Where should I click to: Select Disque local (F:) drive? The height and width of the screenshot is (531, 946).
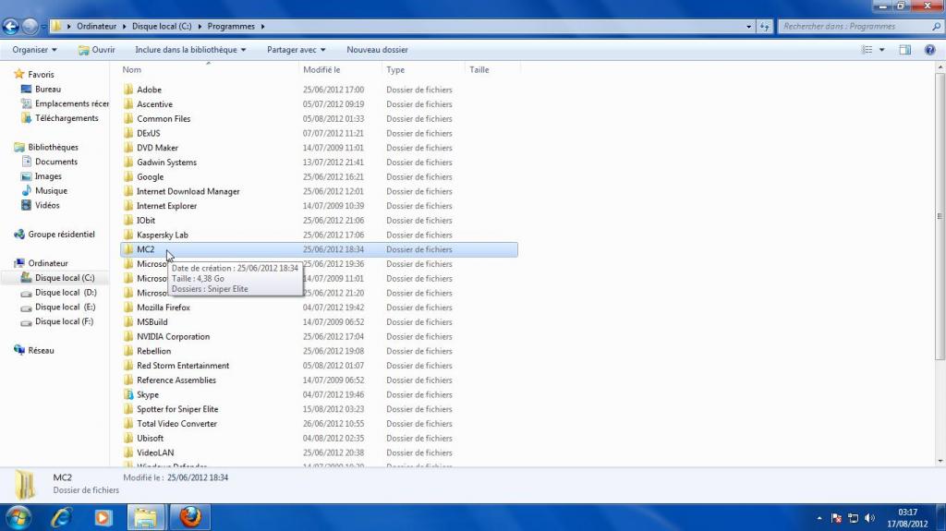65,321
